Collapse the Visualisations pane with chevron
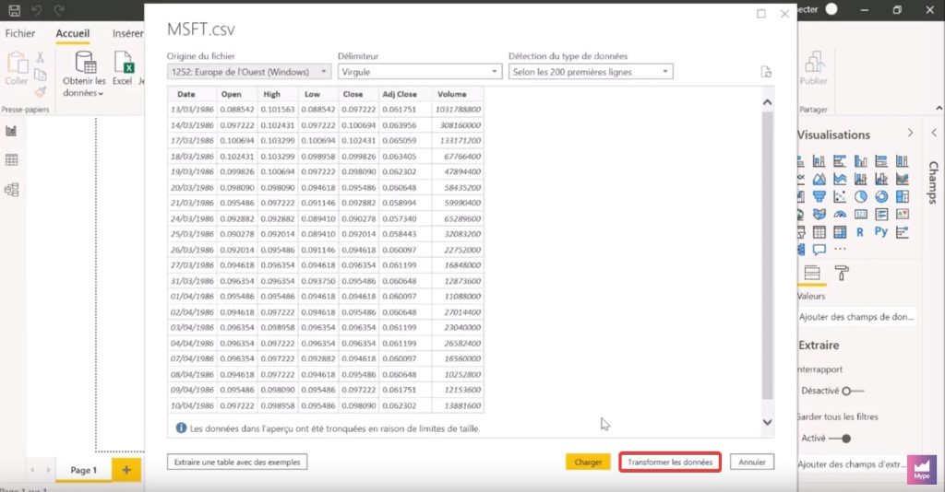 click(x=910, y=133)
